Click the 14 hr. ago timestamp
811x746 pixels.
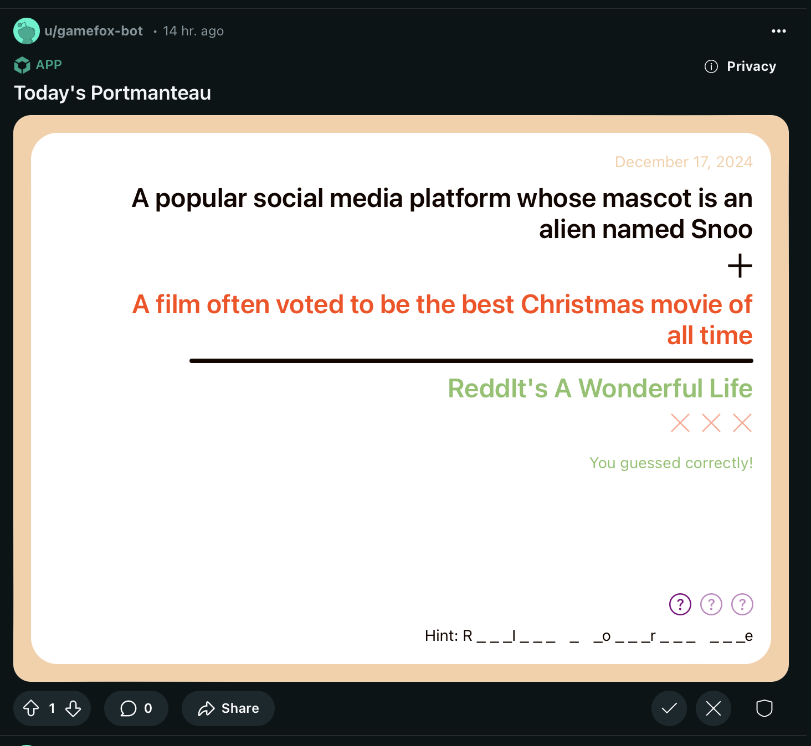pos(193,31)
